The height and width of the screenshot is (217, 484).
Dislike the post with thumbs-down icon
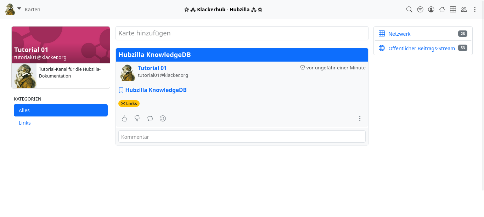137,119
